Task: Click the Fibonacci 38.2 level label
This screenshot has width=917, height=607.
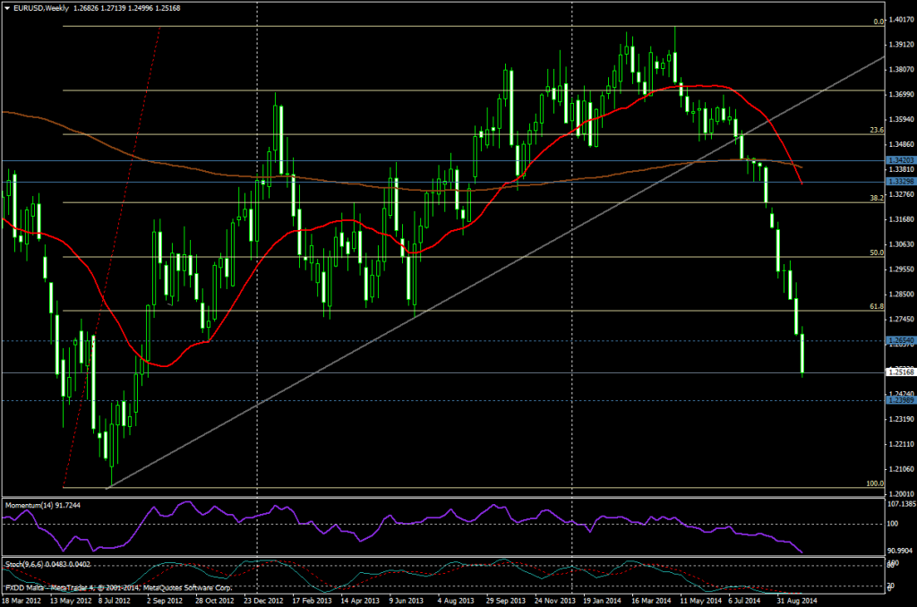Action: coord(853,196)
